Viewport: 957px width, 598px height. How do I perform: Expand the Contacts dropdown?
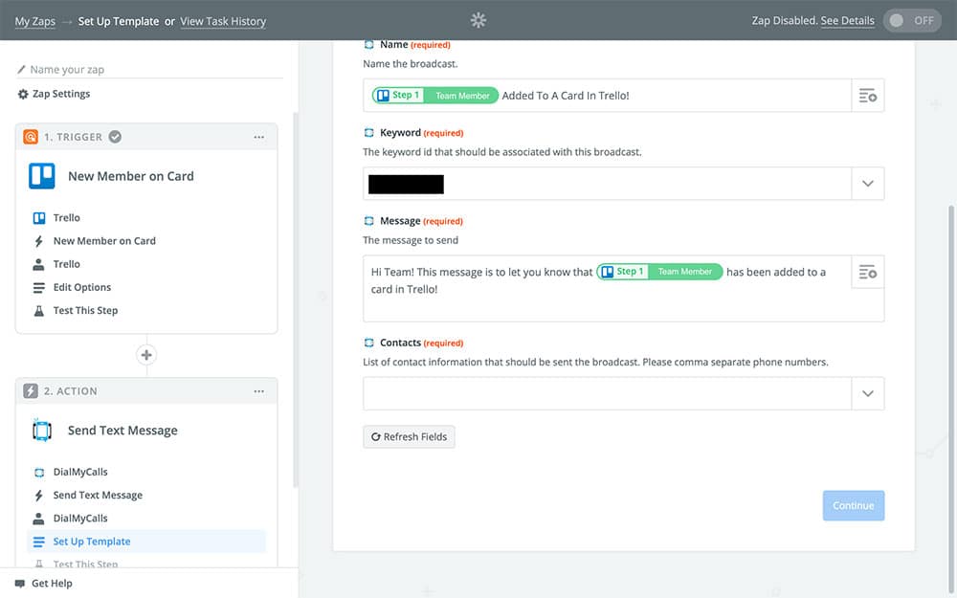pyautogui.click(x=867, y=393)
